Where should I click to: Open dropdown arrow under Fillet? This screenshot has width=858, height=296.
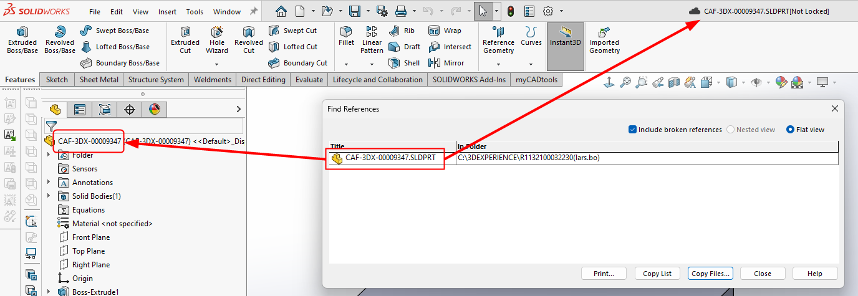[346, 64]
